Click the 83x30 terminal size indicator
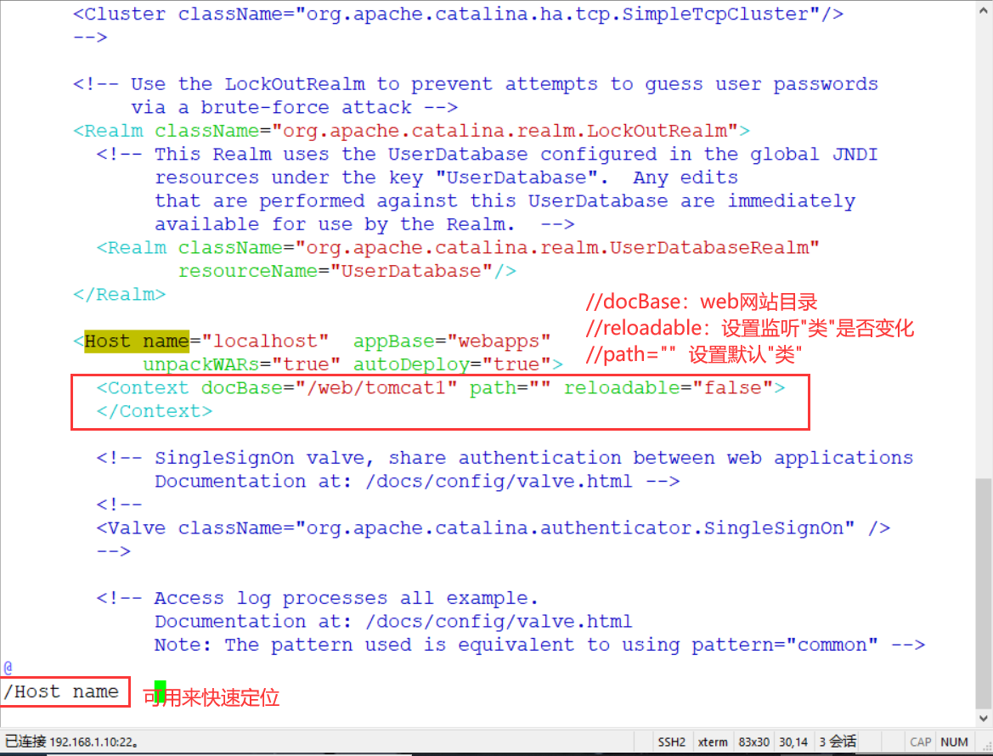Screen dimensions: 993x756 coord(753,742)
